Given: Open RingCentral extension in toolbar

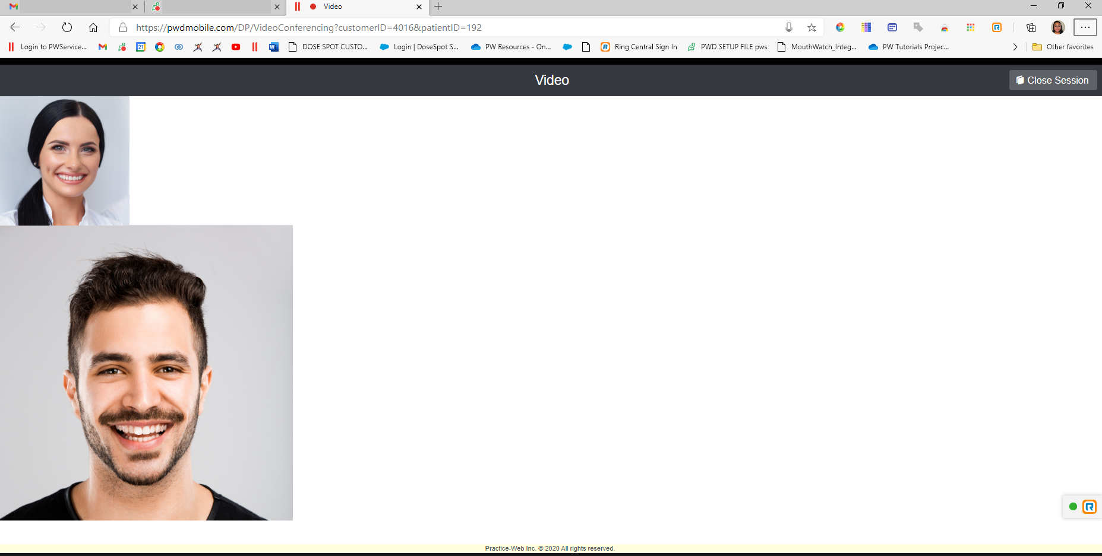Looking at the screenshot, I should pos(997,27).
